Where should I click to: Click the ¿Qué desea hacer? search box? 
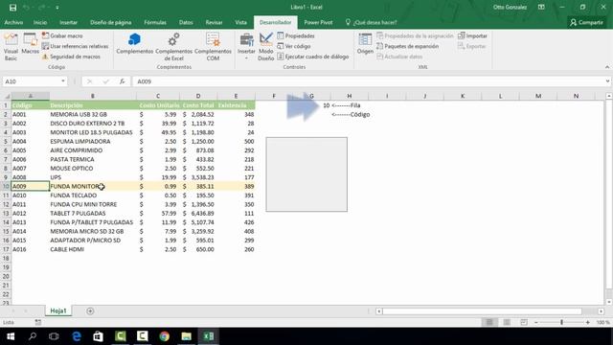372,22
